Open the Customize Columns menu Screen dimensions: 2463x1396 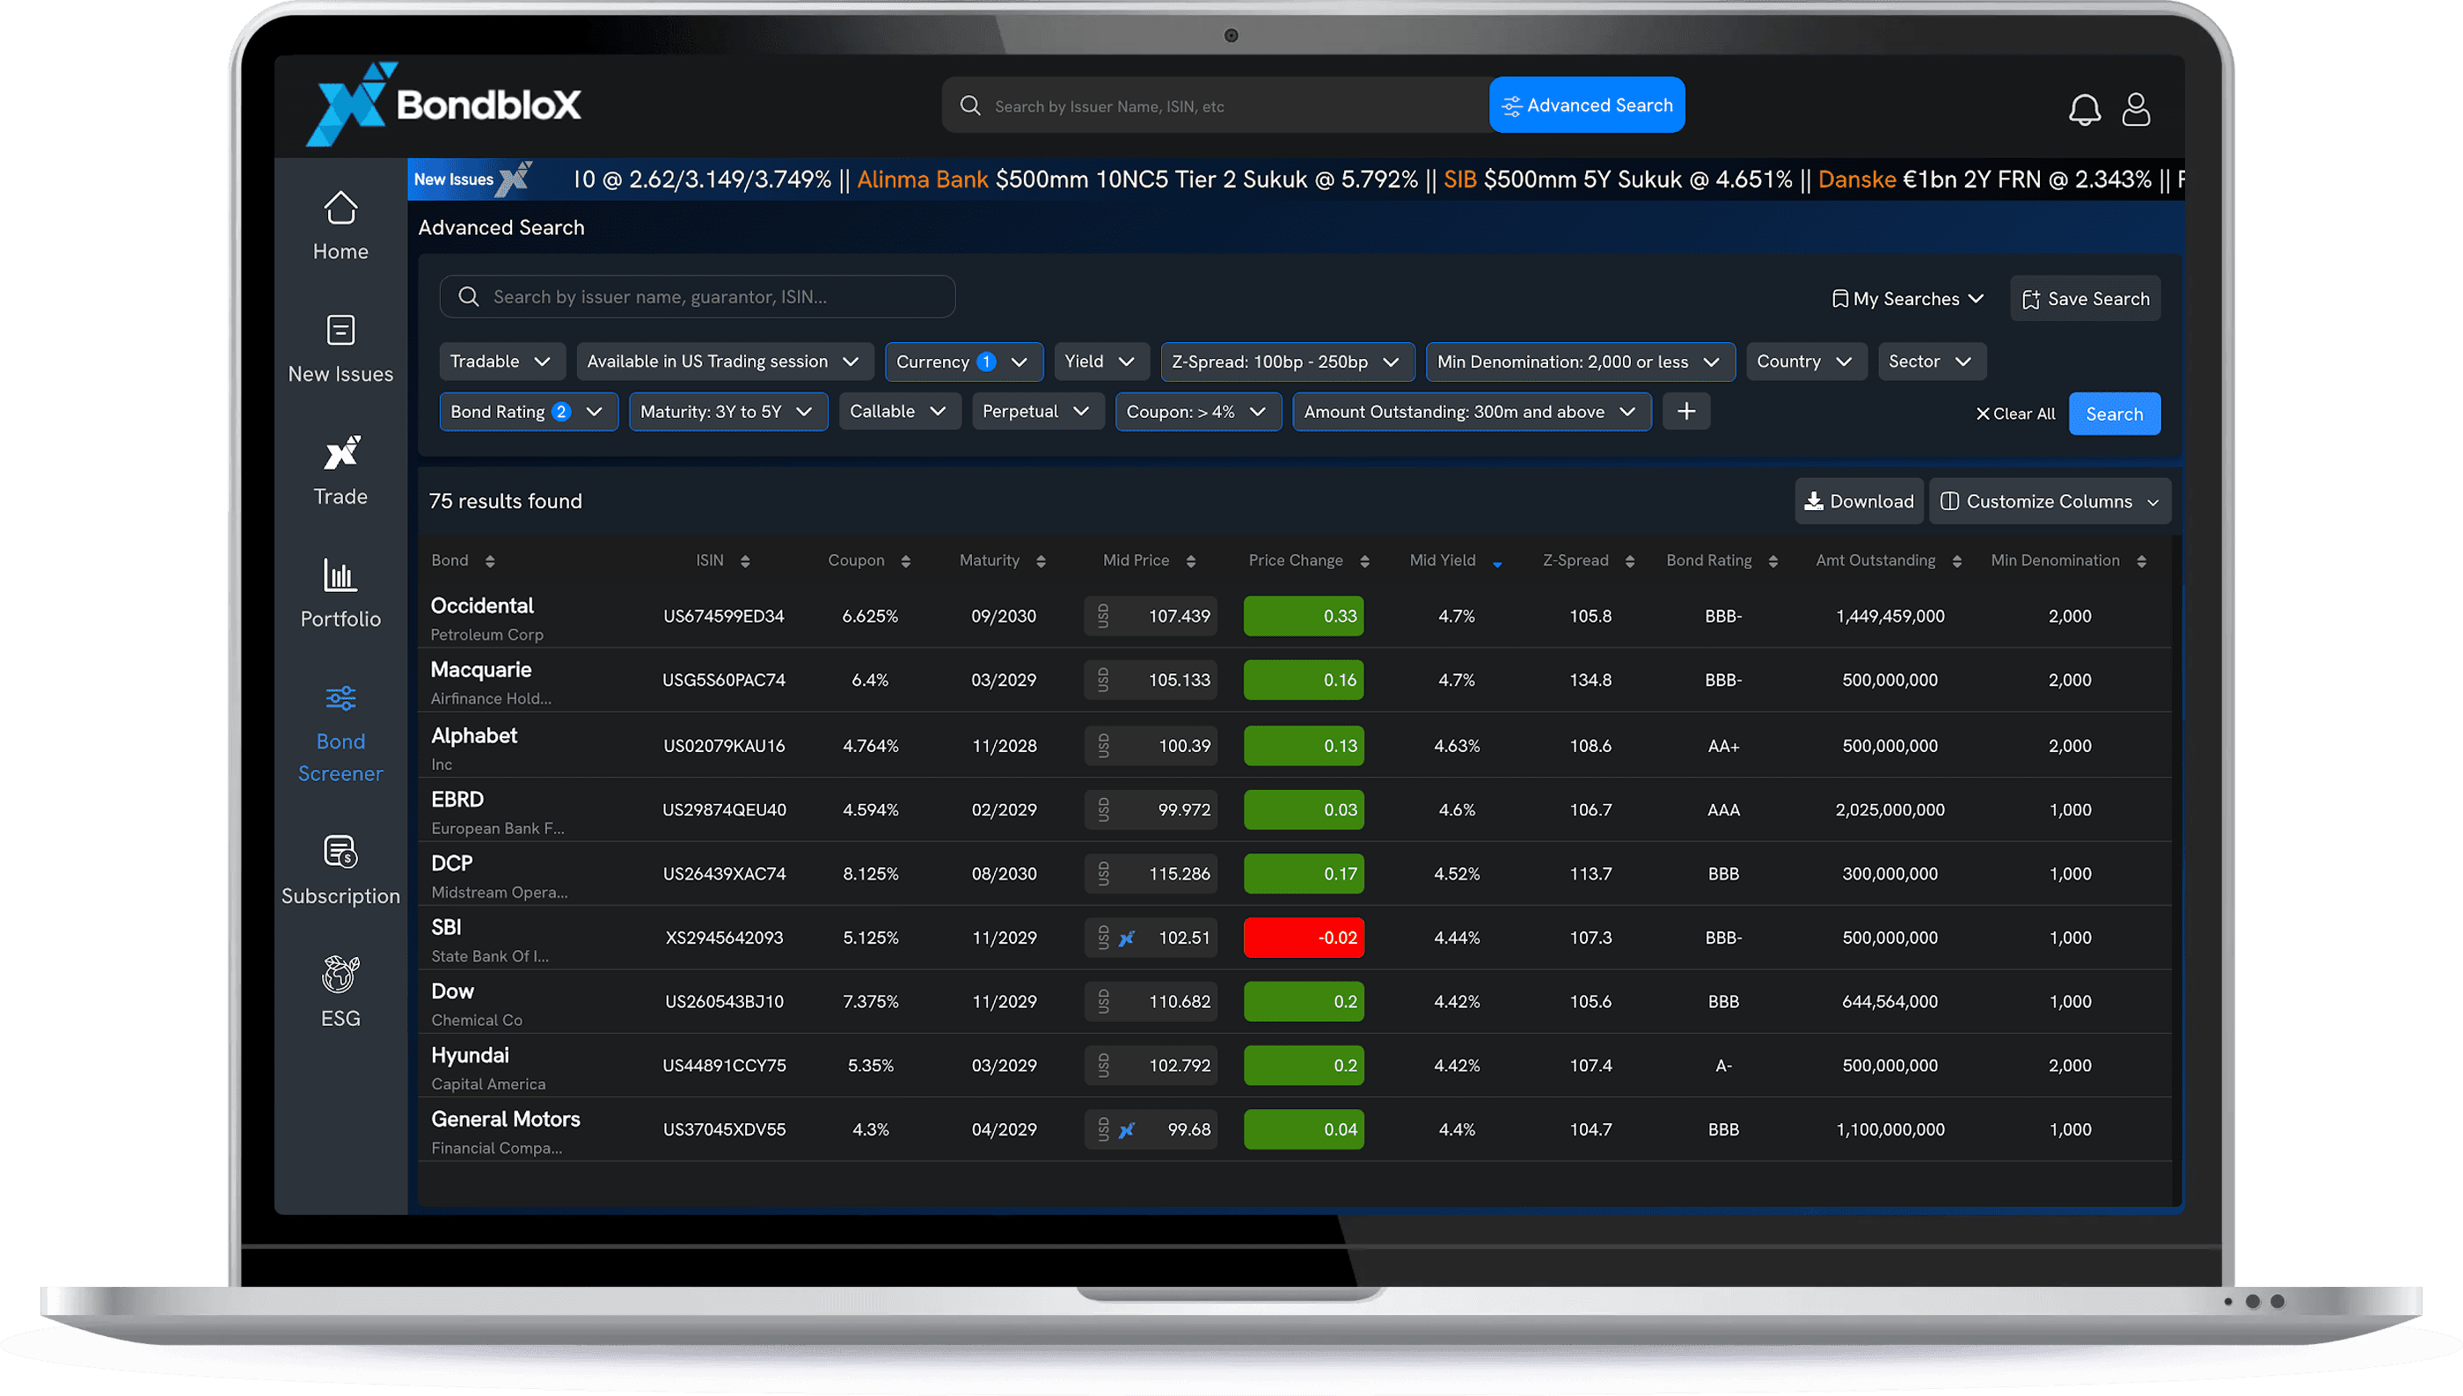pyautogui.click(x=2049, y=501)
